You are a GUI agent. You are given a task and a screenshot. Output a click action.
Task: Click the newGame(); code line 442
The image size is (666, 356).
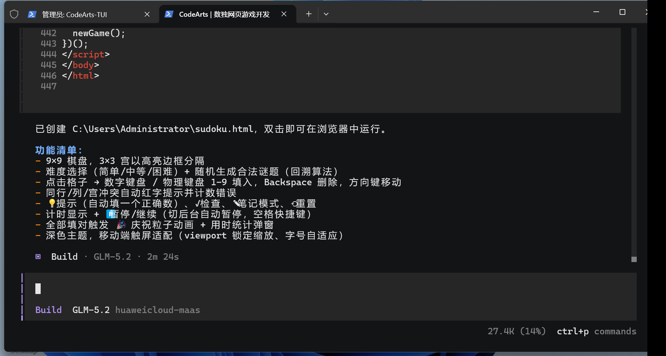coord(99,33)
